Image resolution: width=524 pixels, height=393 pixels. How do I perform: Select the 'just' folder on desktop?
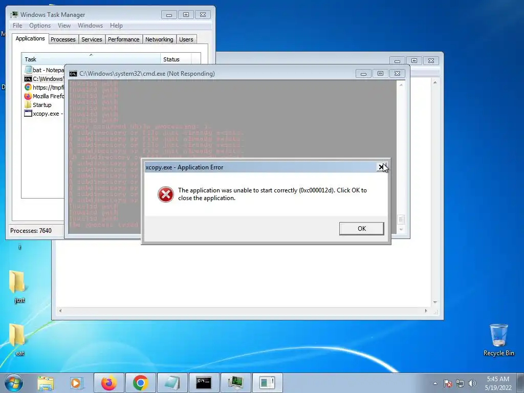[x=19, y=287]
